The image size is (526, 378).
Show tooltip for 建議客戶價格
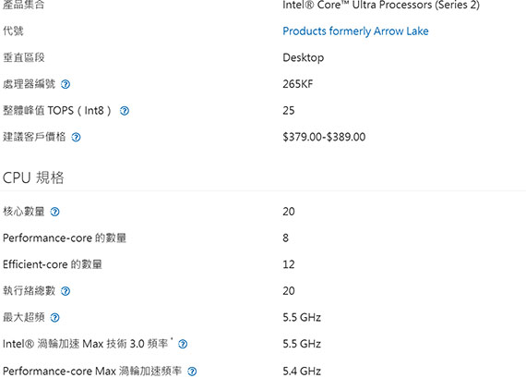pyautogui.click(x=77, y=137)
